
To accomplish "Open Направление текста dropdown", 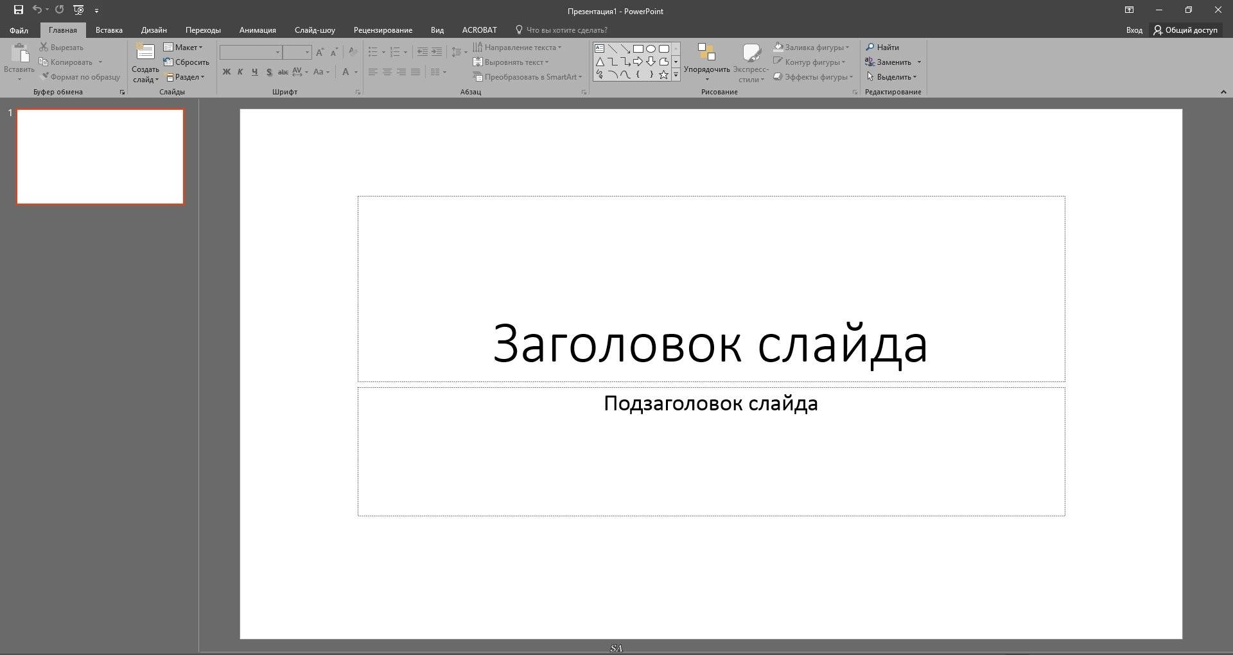I will point(517,48).
